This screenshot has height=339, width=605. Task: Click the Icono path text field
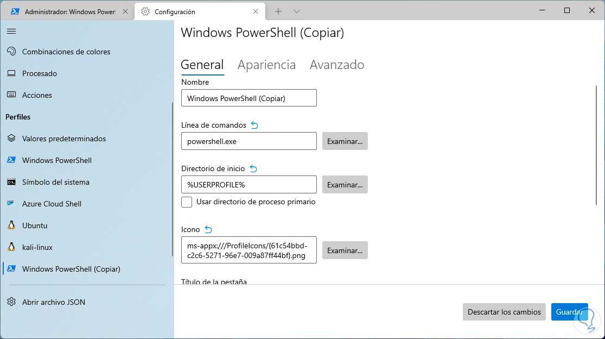coord(249,250)
